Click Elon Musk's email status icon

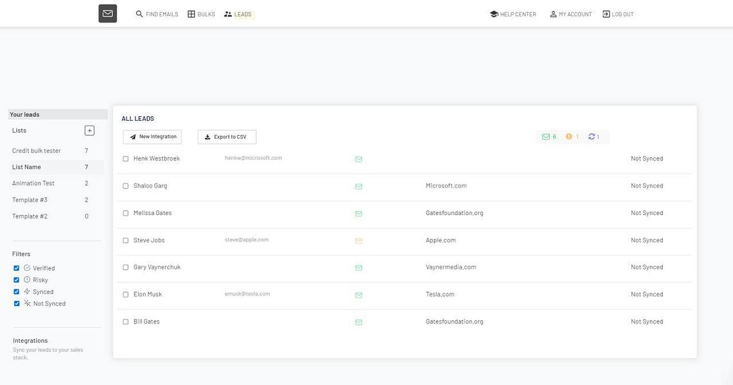(358, 295)
